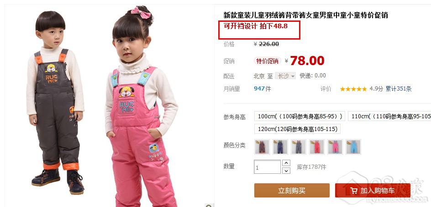431x207 pixels.
Task: Click the 立刻购买 buy now button
Action: [292, 191]
